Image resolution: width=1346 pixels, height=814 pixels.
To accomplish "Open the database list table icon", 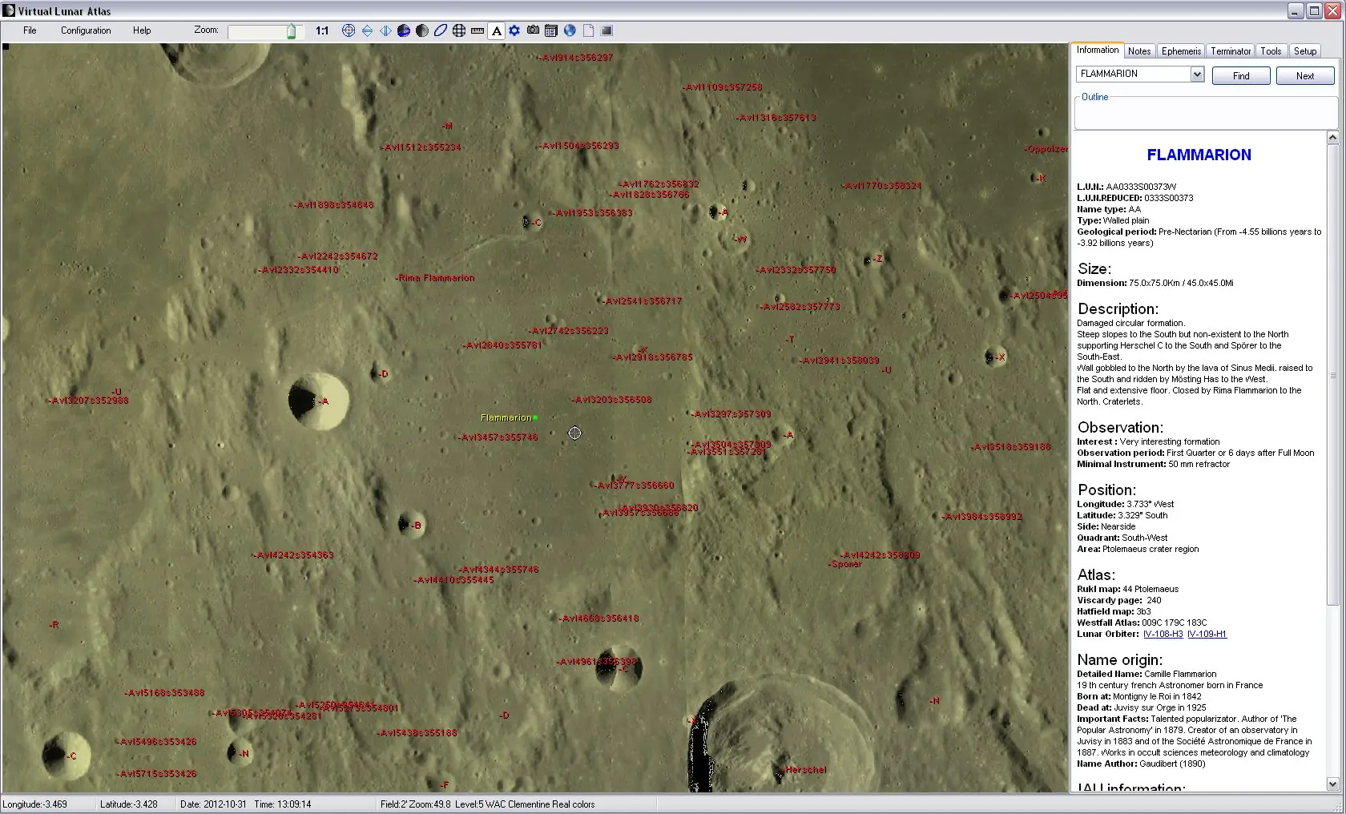I will pos(551,30).
